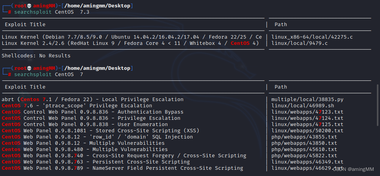The height and width of the screenshot is (176, 380).
Task: Select path php/webapps/43855.txt
Action: tap(304, 137)
